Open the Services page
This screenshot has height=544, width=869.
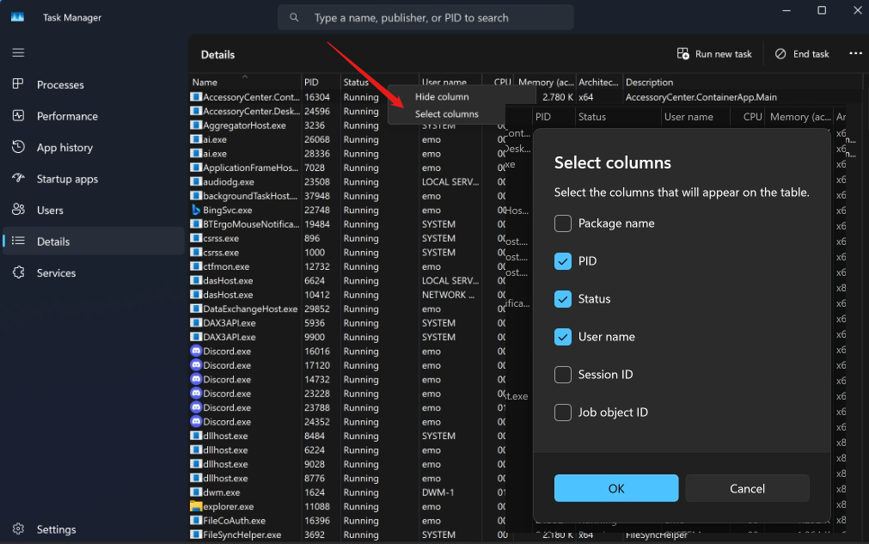tap(56, 273)
